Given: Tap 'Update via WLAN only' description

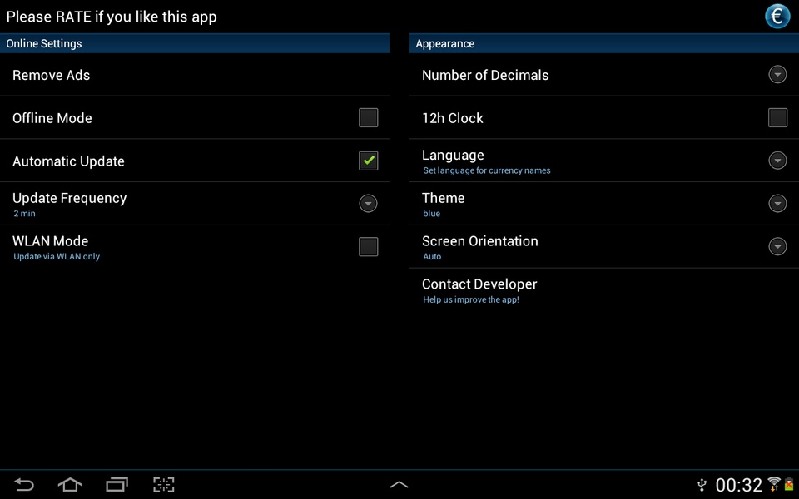Looking at the screenshot, I should tap(57, 257).
